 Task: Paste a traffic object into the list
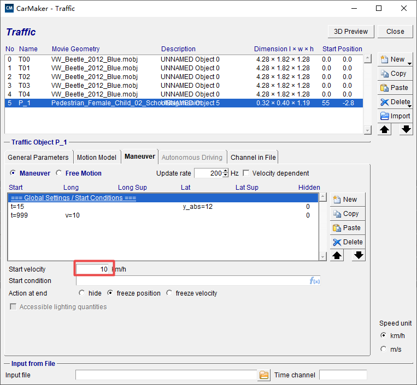[x=395, y=88]
